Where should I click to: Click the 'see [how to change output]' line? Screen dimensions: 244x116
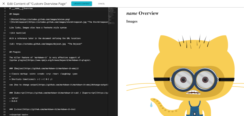[59, 85]
